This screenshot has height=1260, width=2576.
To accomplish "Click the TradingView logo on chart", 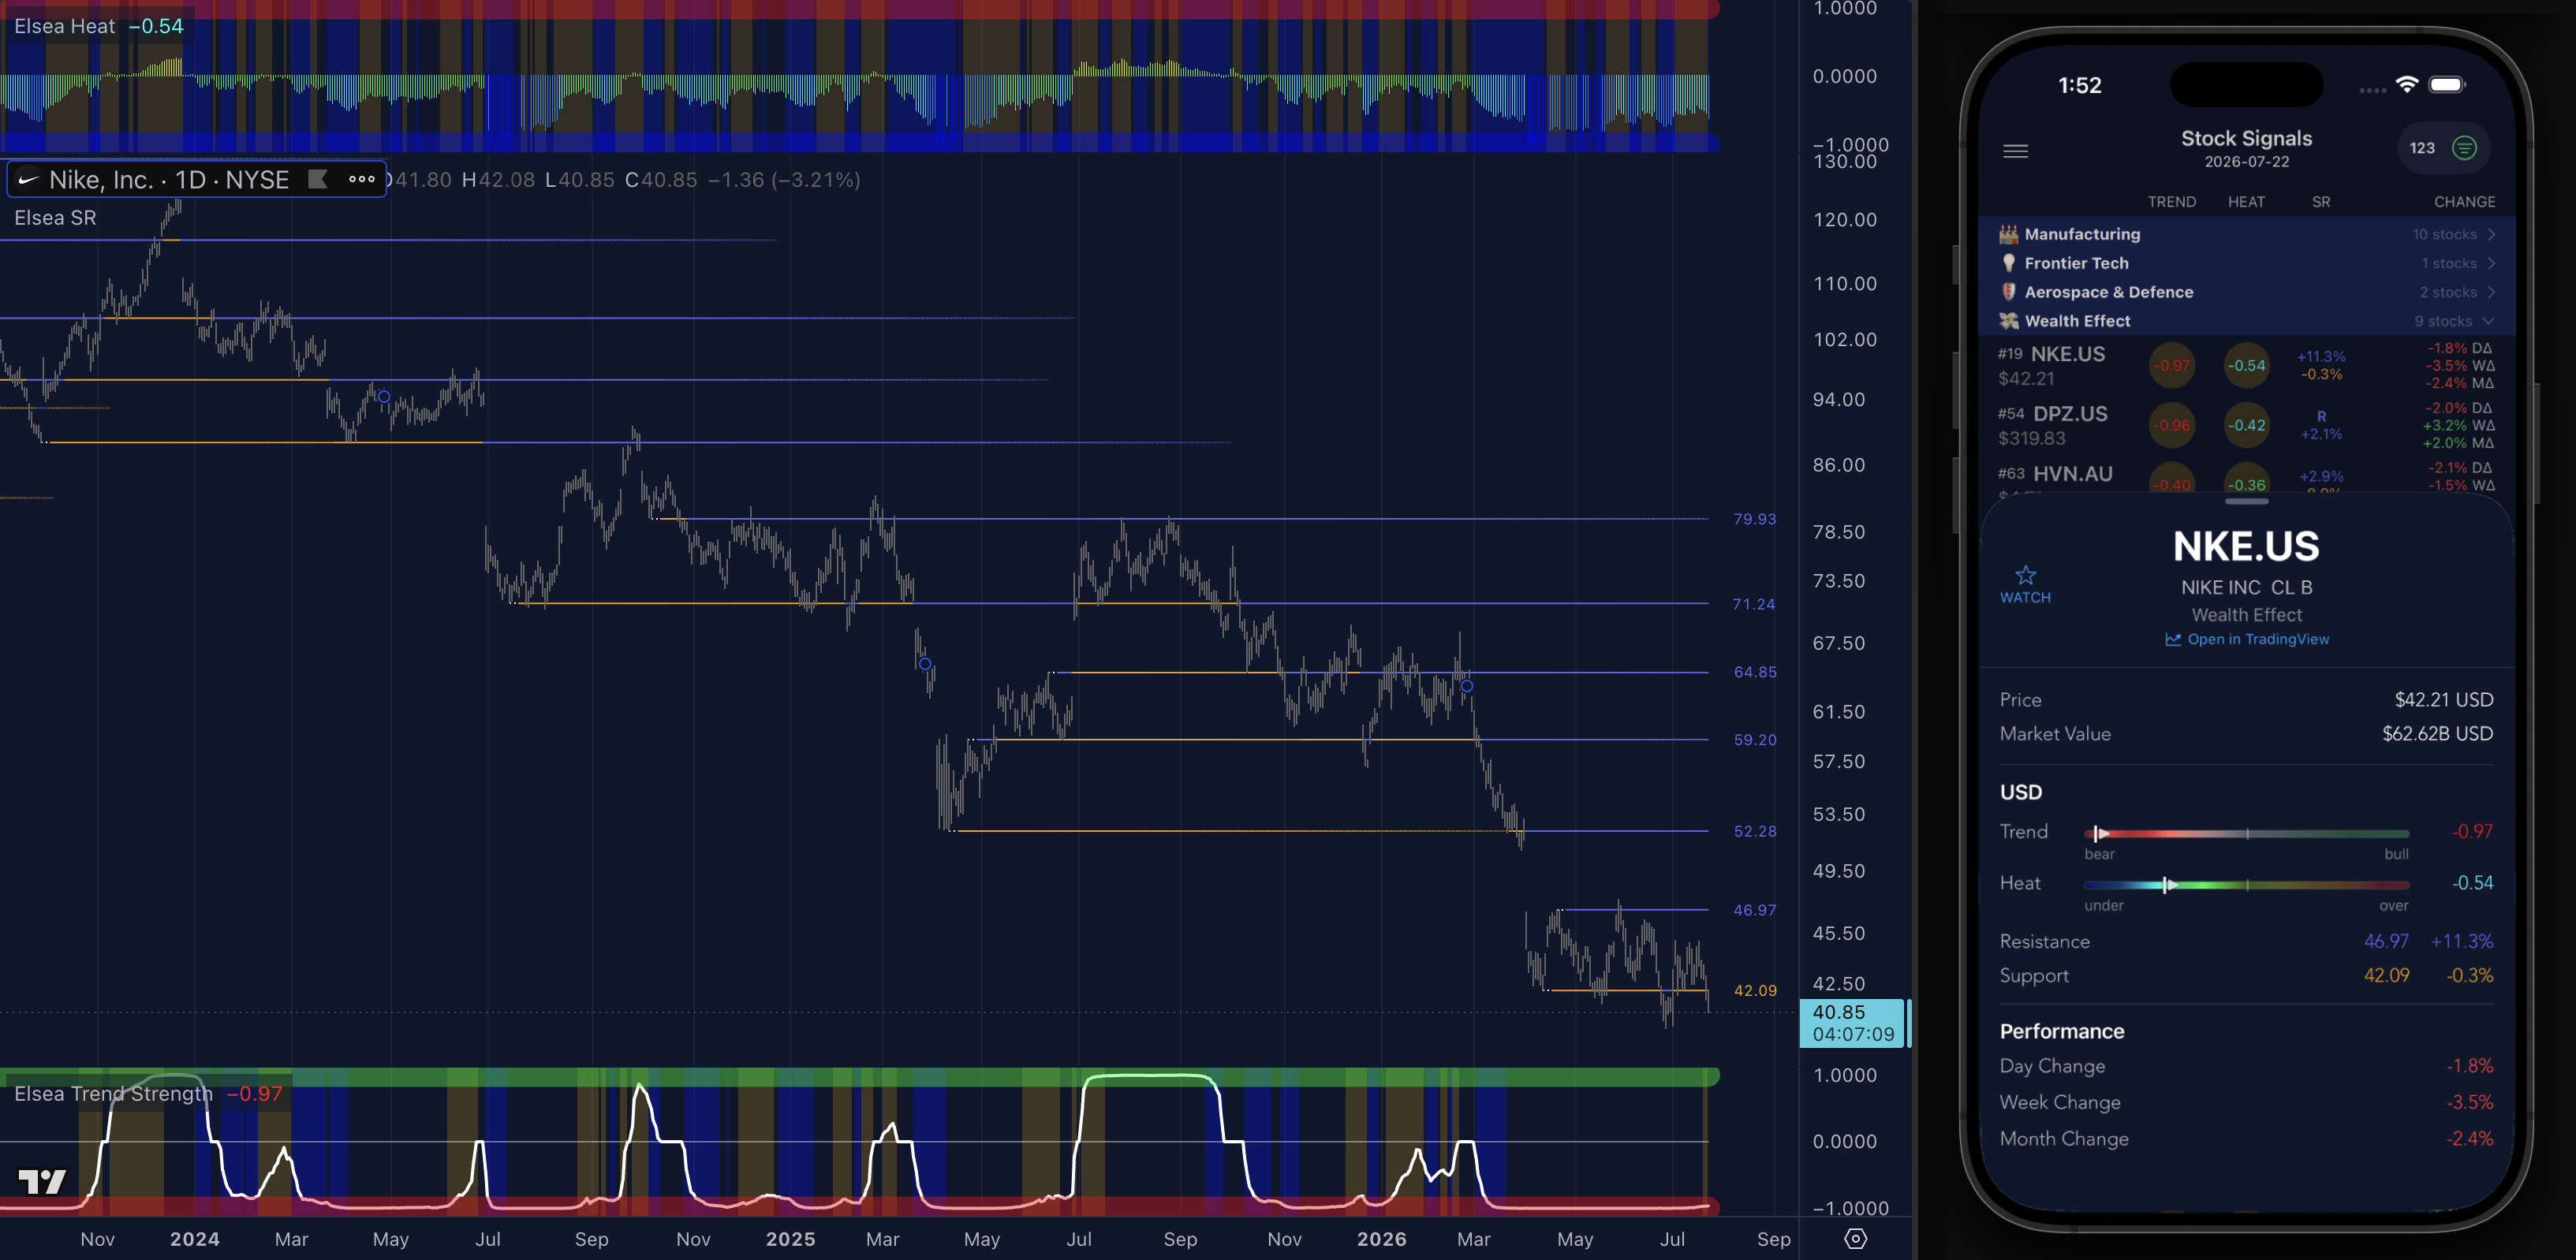I will (42, 1182).
